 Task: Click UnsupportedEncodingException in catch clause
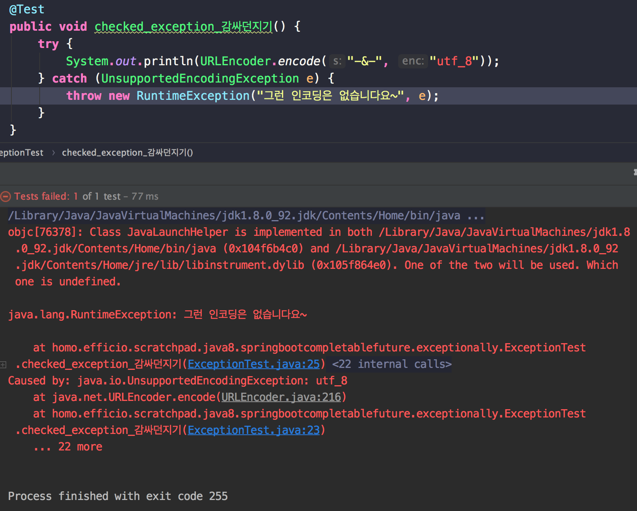coord(200,78)
